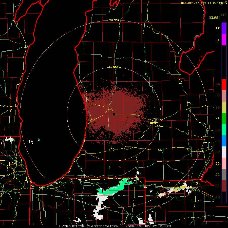Click the BD legend label
The width and height of the screenshot is (228, 228).
[217, 107]
